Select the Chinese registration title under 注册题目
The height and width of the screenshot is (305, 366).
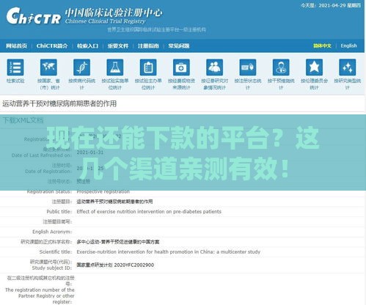(x=114, y=202)
